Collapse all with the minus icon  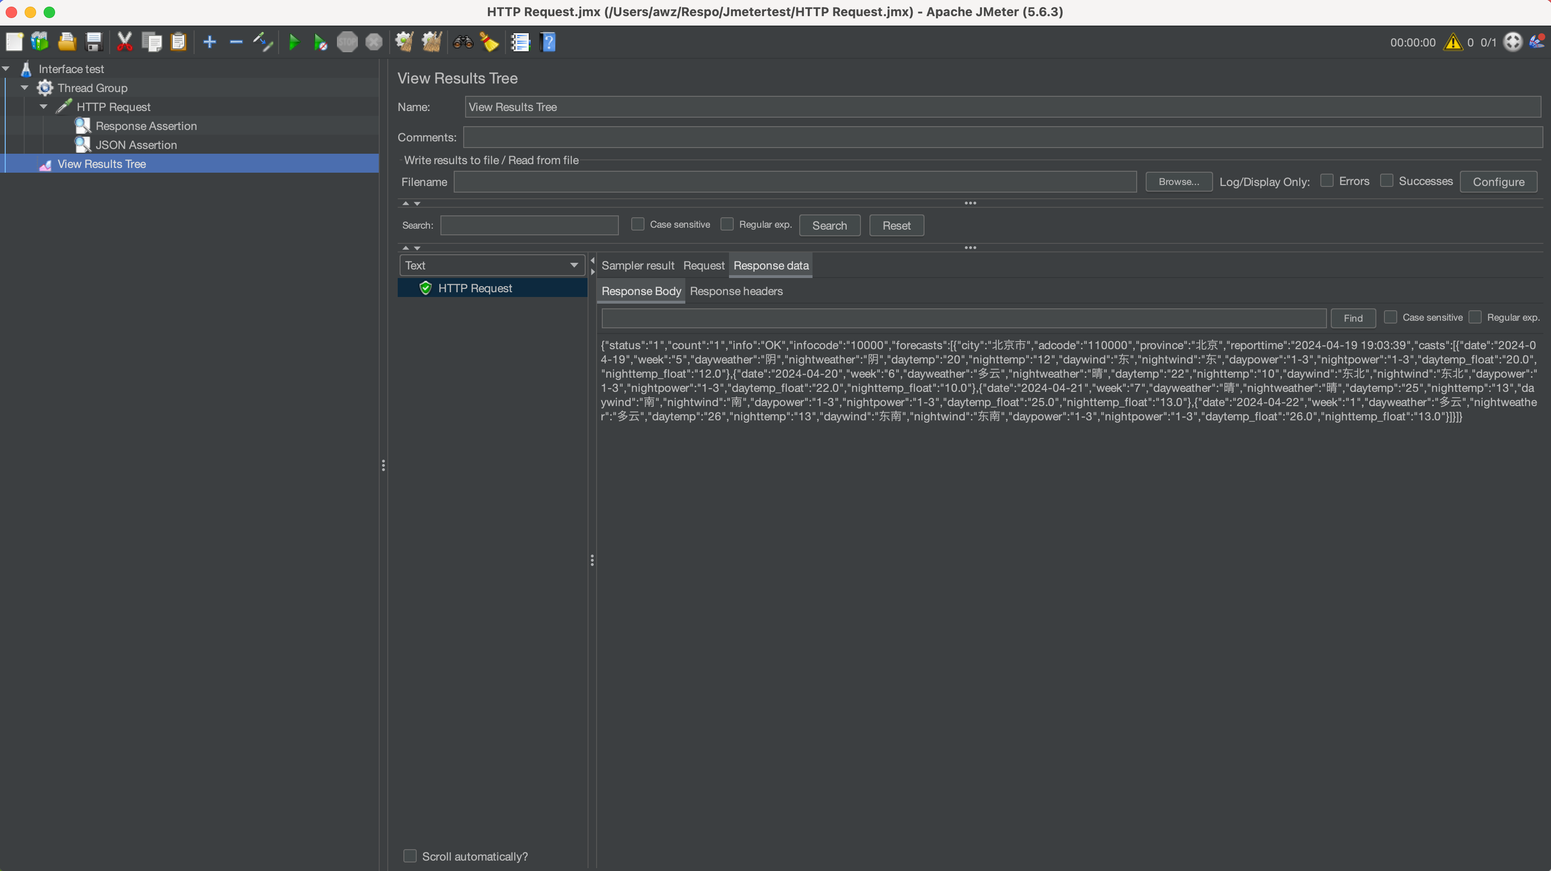tap(236, 42)
